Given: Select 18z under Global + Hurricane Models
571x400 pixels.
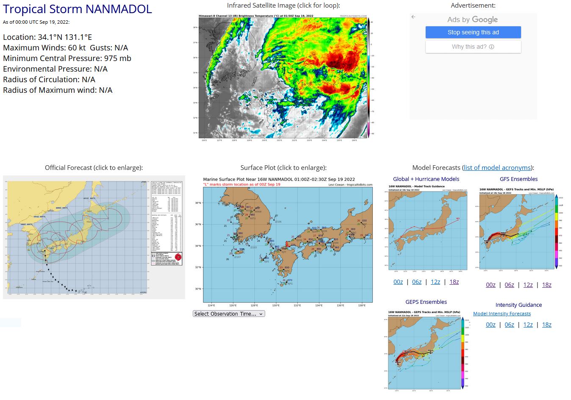Looking at the screenshot, I should coord(454,282).
